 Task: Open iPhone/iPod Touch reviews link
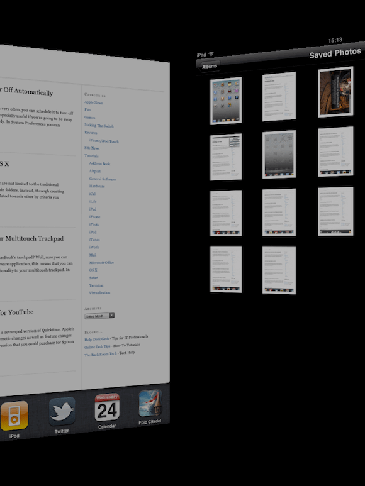(104, 141)
